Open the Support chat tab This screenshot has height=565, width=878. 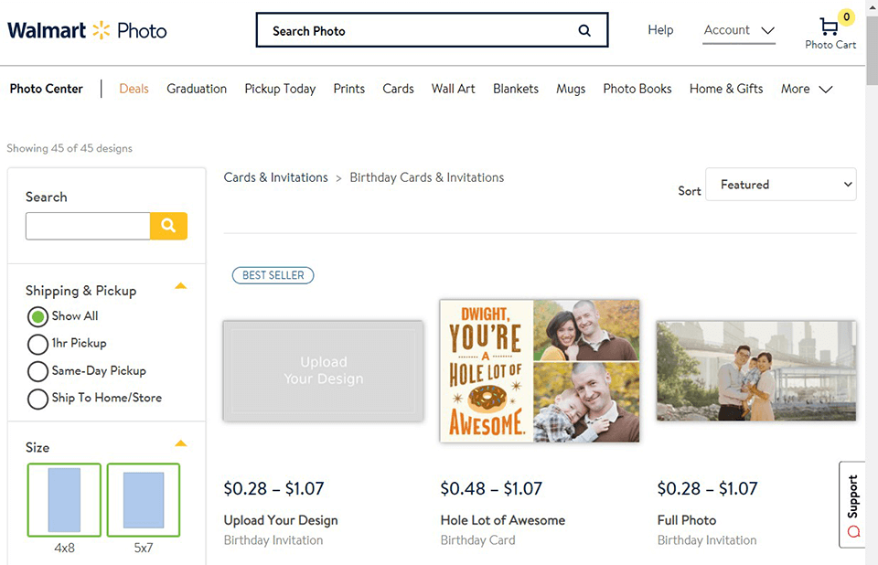852,504
